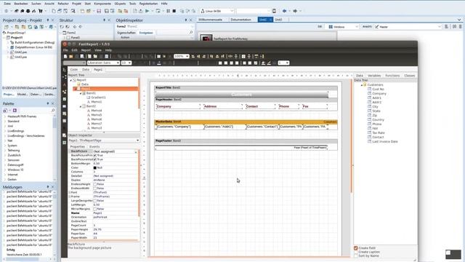Switch to the Data tab beside Code

point(86,70)
